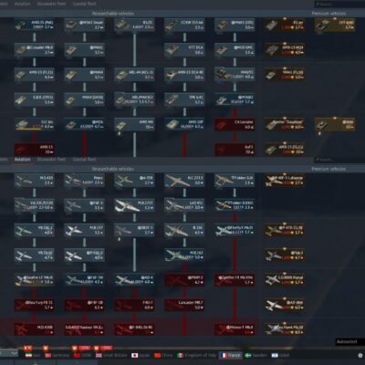Select the France nation flag

point(224,355)
